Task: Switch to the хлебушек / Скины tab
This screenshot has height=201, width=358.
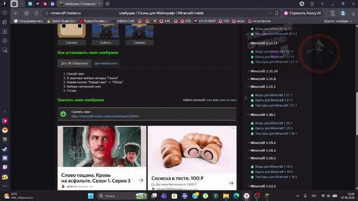Action: pos(80,4)
